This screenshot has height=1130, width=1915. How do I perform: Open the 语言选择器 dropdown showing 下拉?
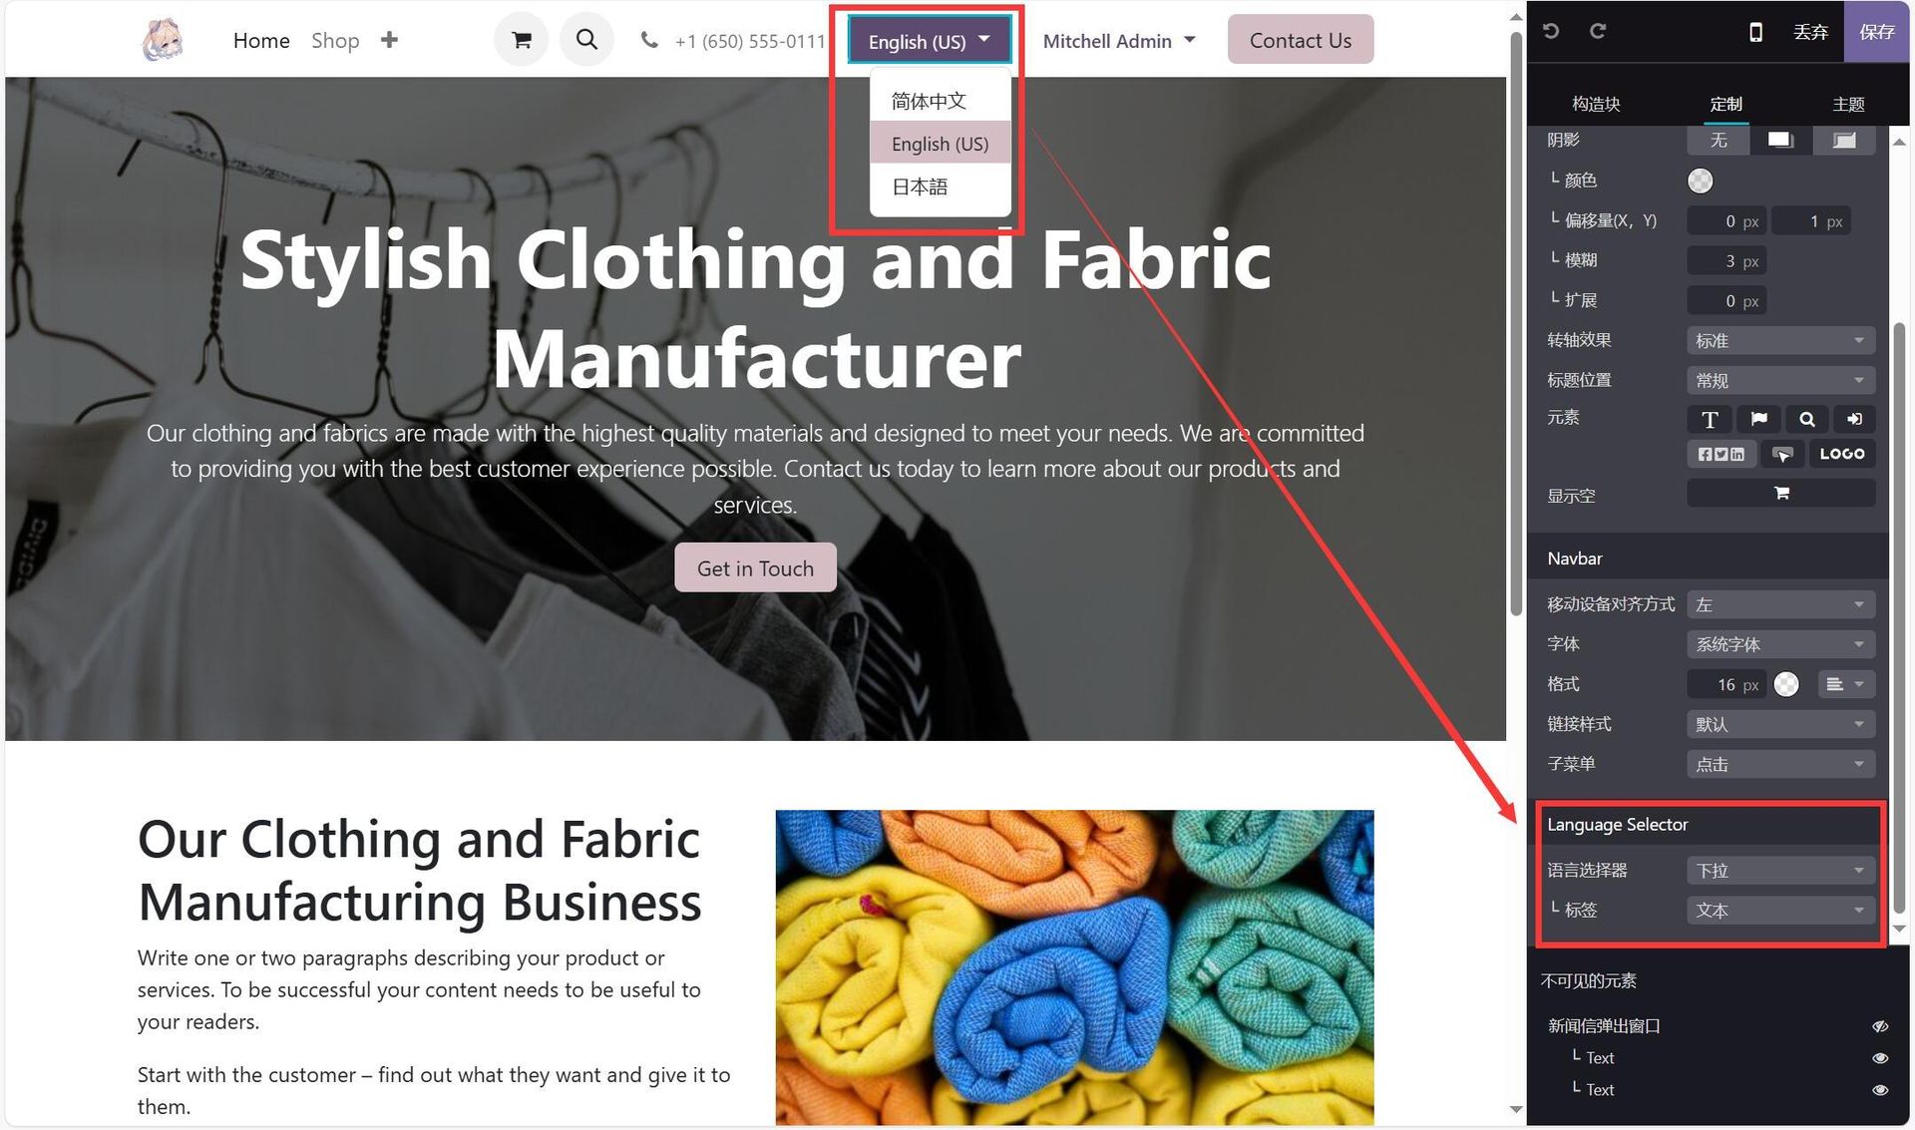coord(1780,871)
